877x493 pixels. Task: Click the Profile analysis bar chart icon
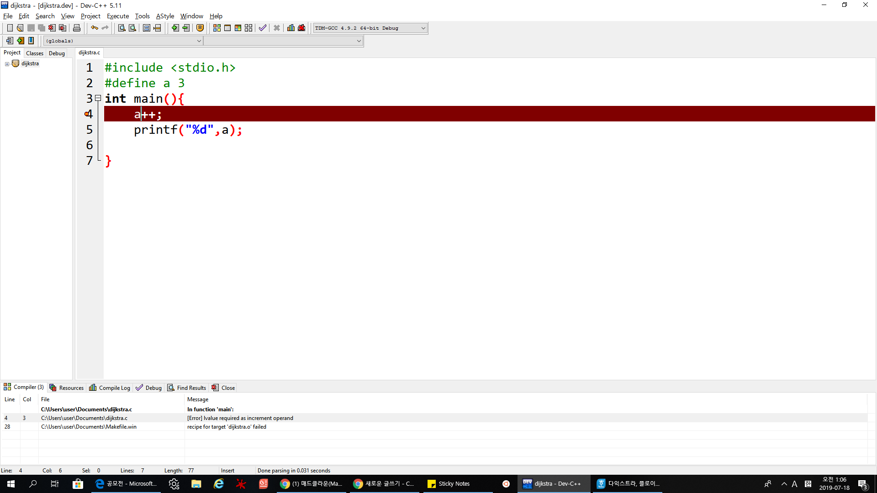(x=291, y=28)
